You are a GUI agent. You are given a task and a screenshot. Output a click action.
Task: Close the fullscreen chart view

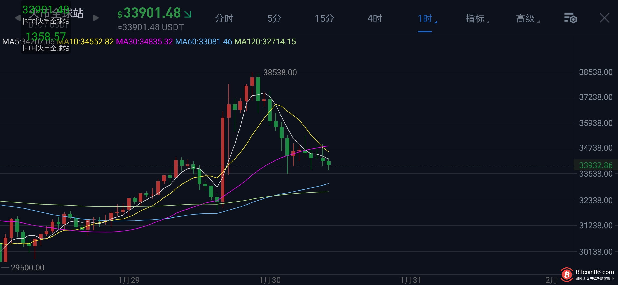604,18
